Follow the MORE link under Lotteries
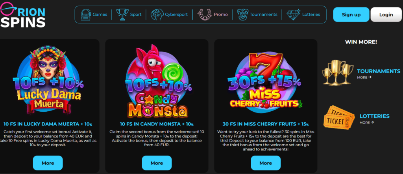The height and width of the screenshot is (174, 403). (x=366, y=123)
